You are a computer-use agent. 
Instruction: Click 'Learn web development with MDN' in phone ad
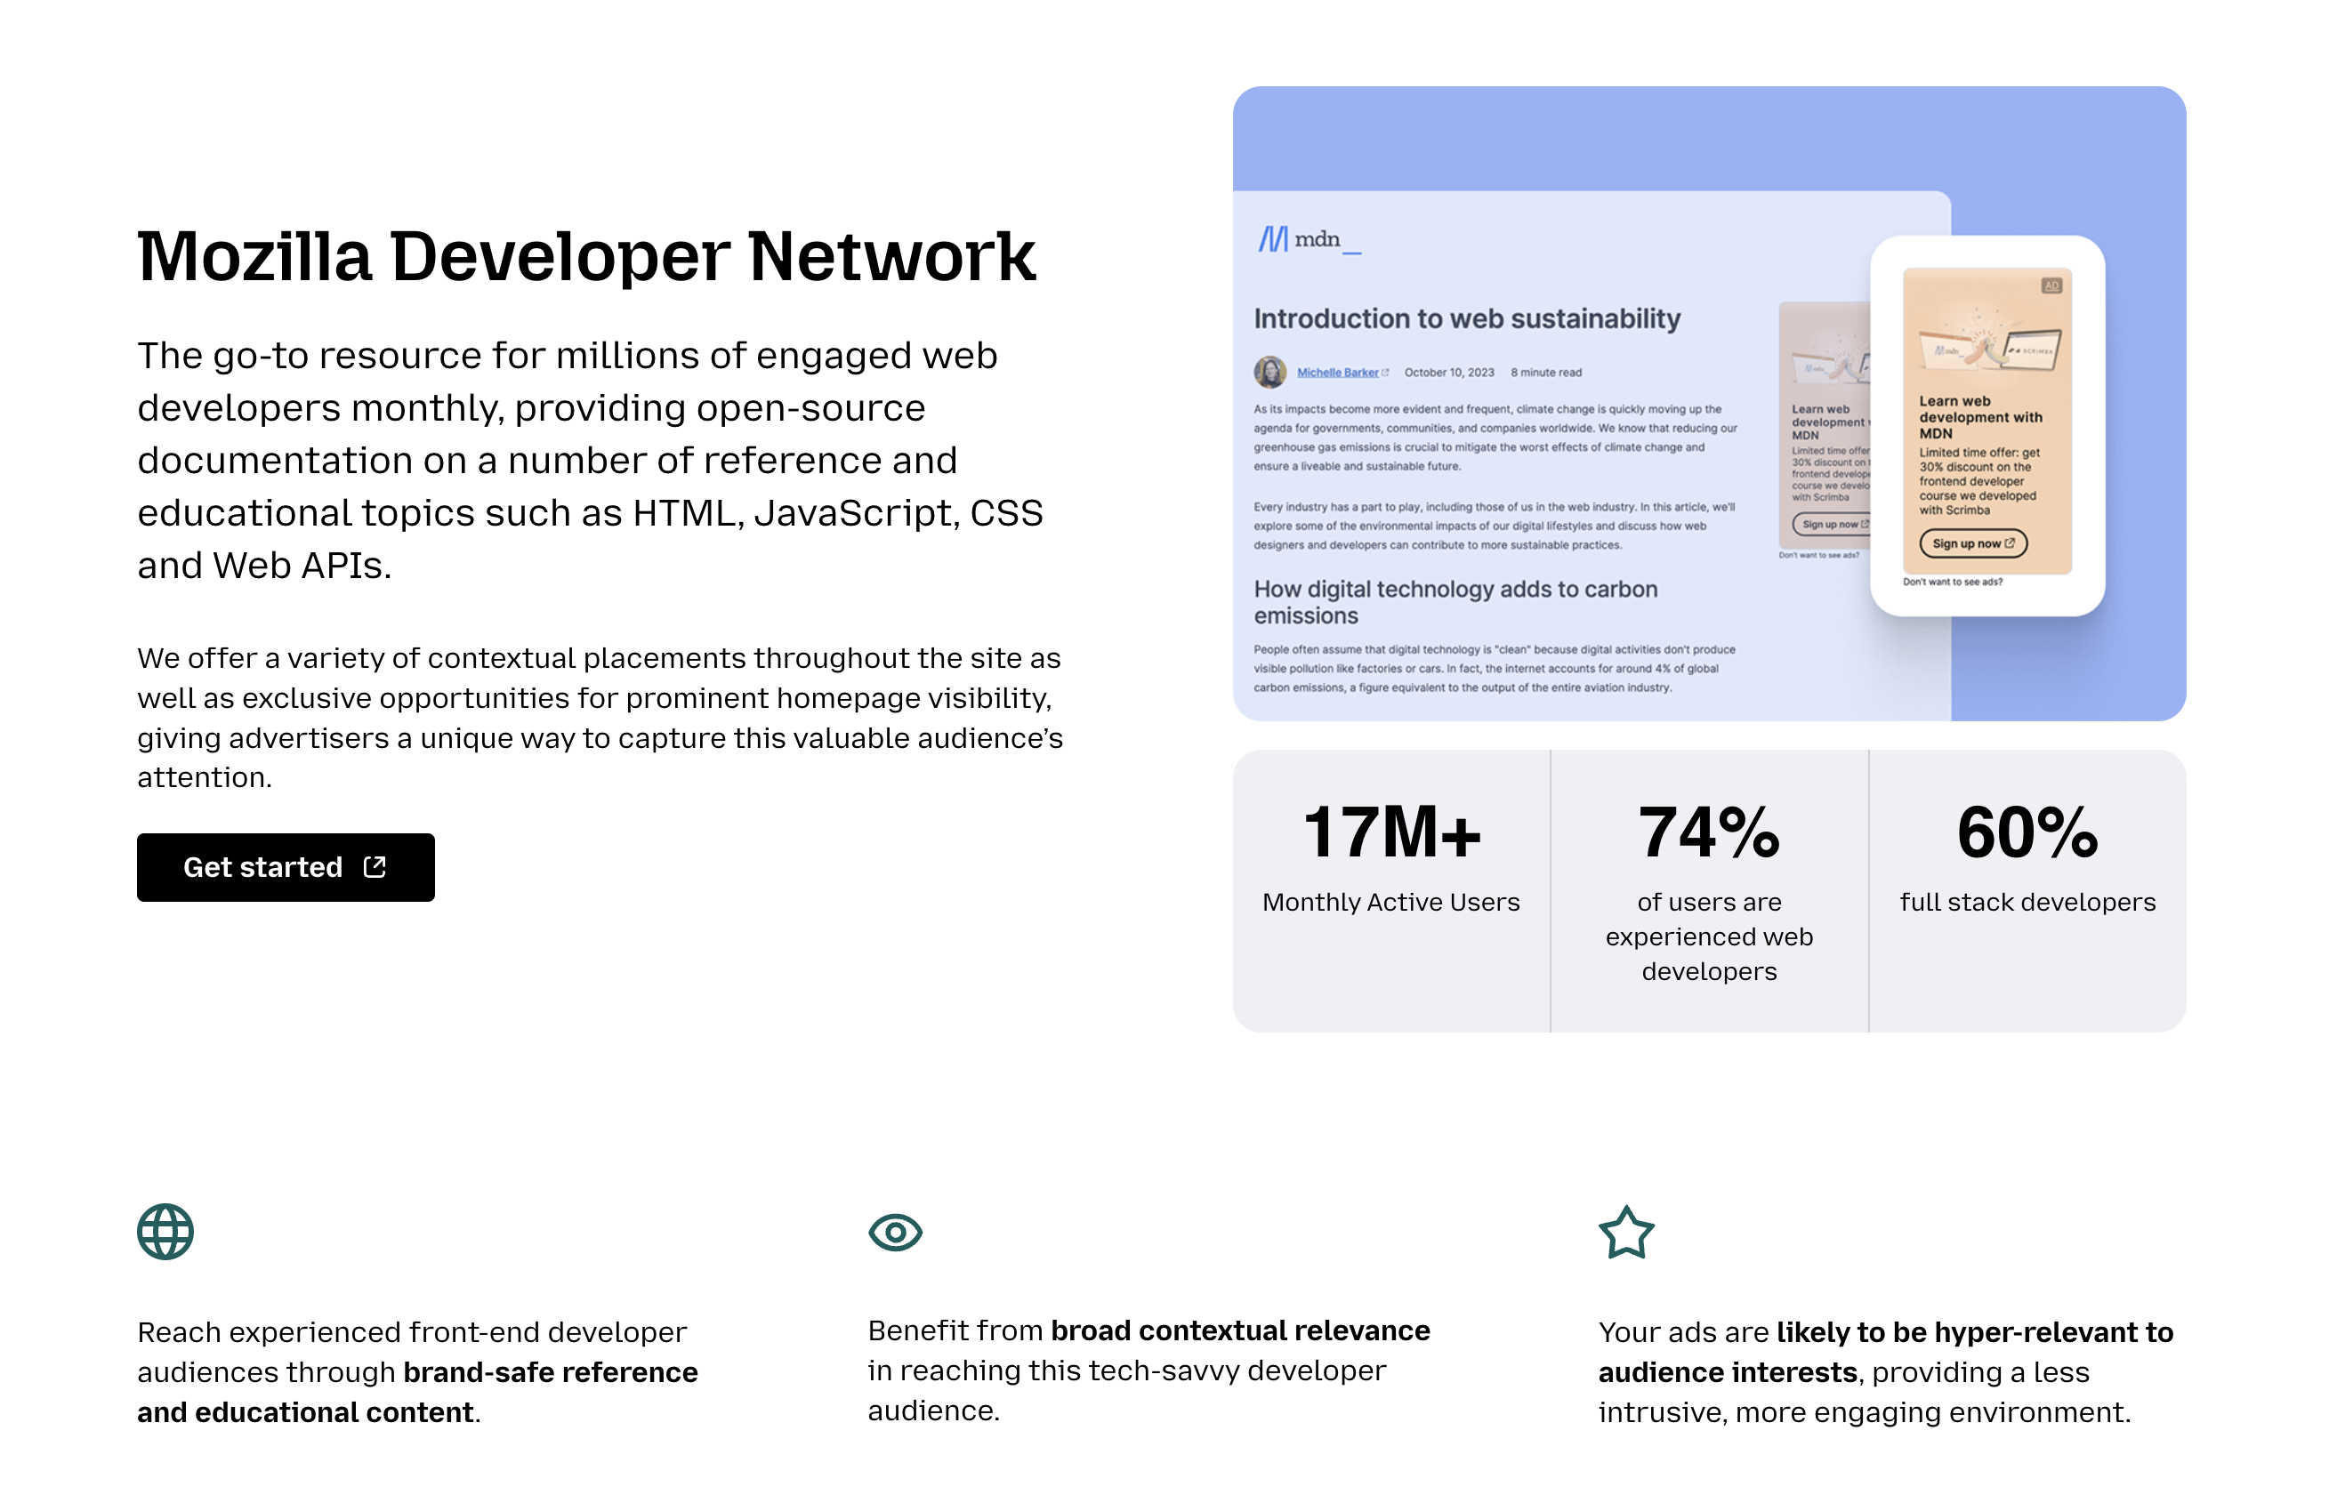[1979, 417]
